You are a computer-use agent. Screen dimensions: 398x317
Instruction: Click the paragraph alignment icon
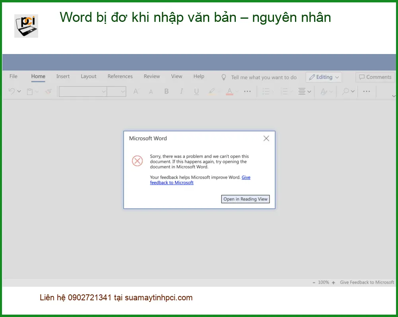click(302, 91)
